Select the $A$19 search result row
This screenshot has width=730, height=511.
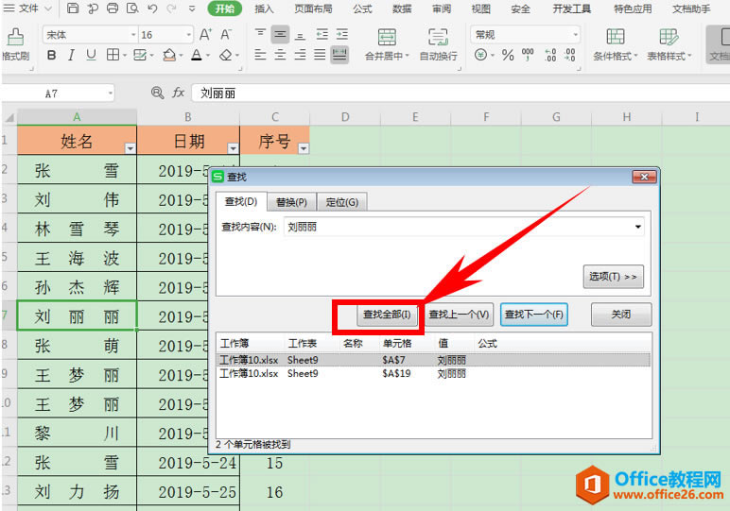pos(433,373)
